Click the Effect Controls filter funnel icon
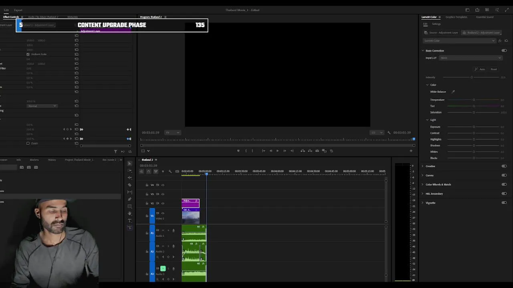Image resolution: width=513 pixels, height=288 pixels. 115,152
